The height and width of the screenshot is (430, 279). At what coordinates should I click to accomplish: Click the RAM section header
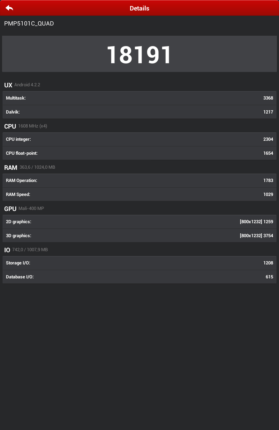10,167
